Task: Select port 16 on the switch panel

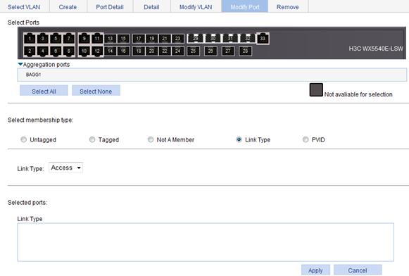Action: 123,51
